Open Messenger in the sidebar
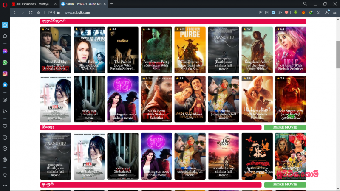340x191 pixels. coord(5,51)
